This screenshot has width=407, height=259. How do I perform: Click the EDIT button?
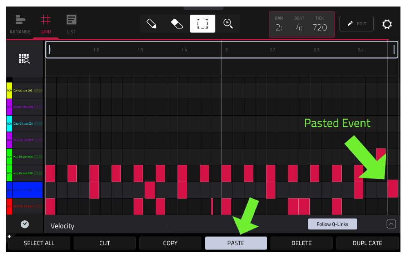[x=356, y=24]
